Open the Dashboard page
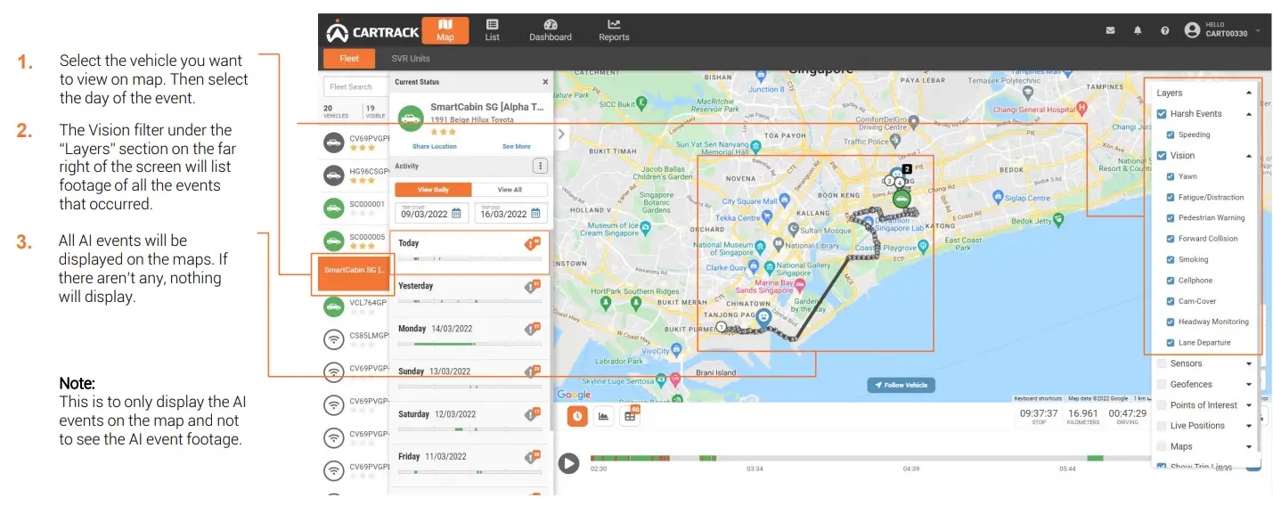 (x=551, y=30)
